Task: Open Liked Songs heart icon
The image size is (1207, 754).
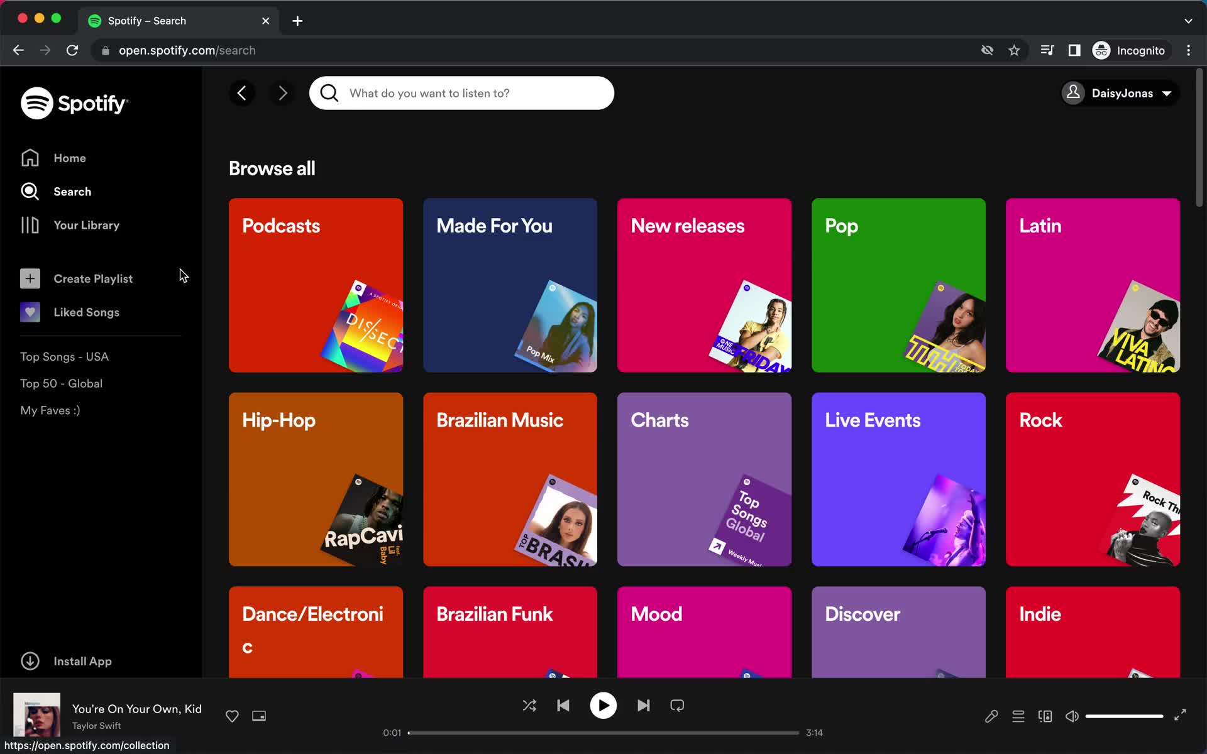Action: 30,312
